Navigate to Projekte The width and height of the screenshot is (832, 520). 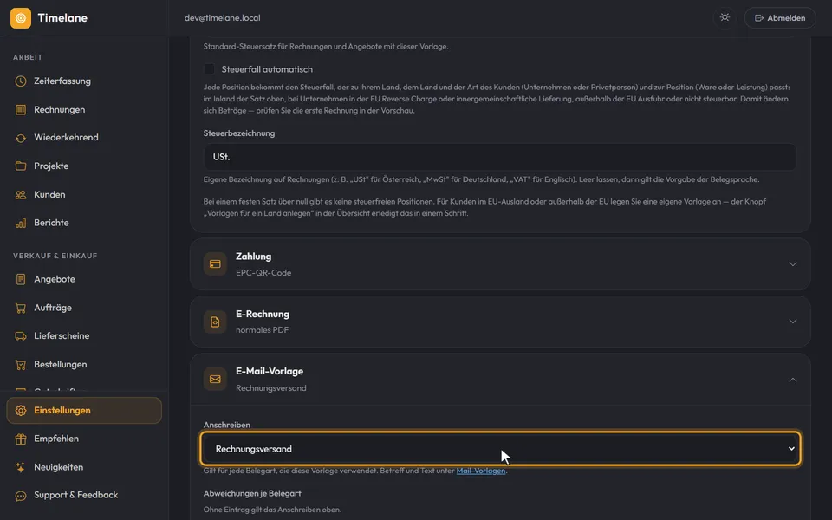click(x=84, y=166)
